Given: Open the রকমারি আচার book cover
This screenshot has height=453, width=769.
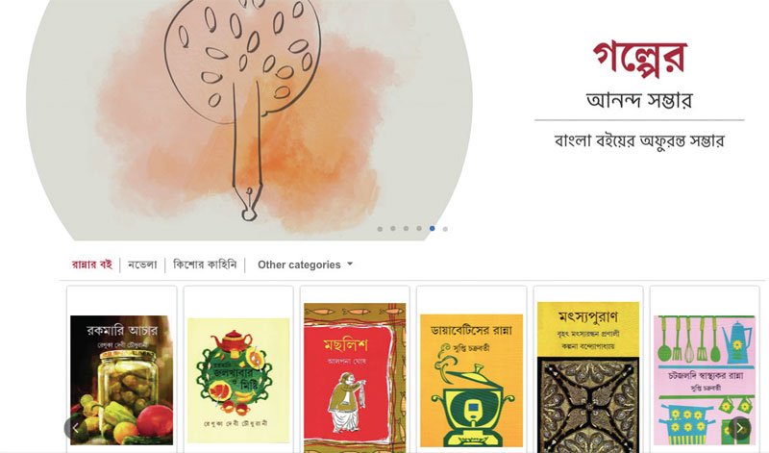Looking at the screenshot, I should (x=122, y=380).
